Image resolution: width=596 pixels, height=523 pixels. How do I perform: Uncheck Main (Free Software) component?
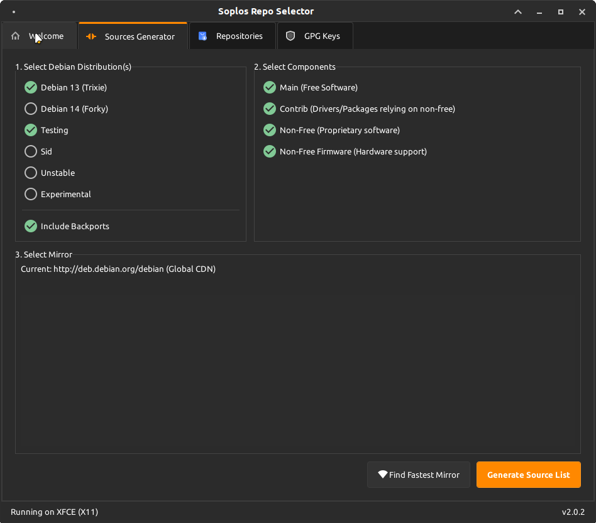tap(270, 87)
